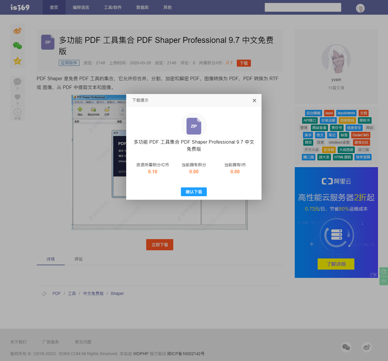Open 常见问题 footer link
Screen dimensions: 388x361
pyautogui.click(x=83, y=342)
